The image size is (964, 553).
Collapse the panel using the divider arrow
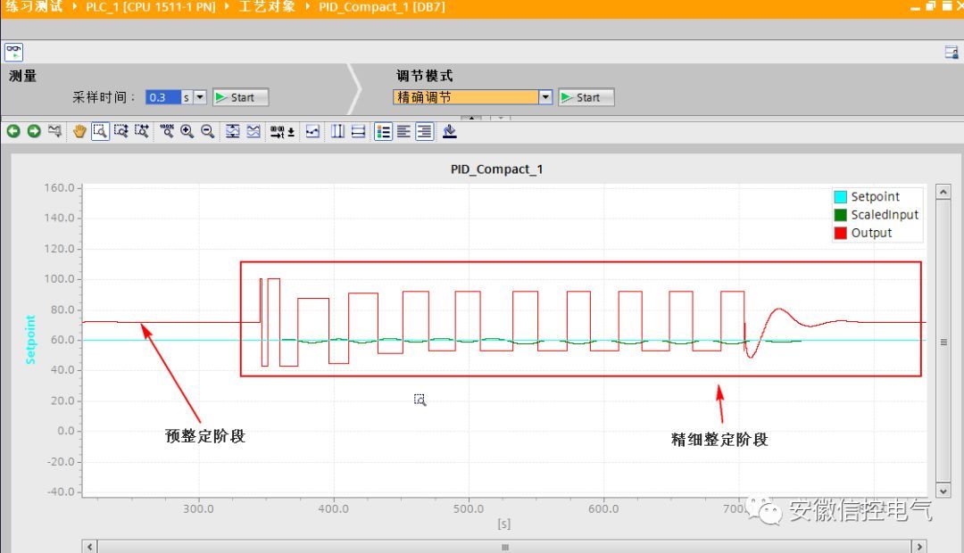click(474, 117)
